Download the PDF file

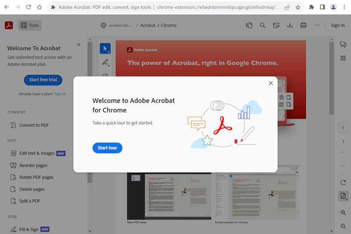290,25
